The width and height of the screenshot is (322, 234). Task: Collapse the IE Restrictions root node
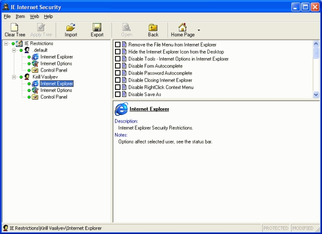pyautogui.click(x=6, y=43)
